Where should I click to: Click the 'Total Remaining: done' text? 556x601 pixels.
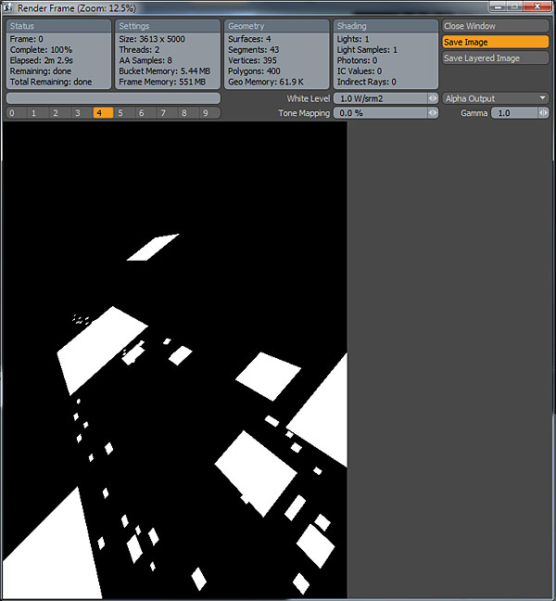coord(51,82)
